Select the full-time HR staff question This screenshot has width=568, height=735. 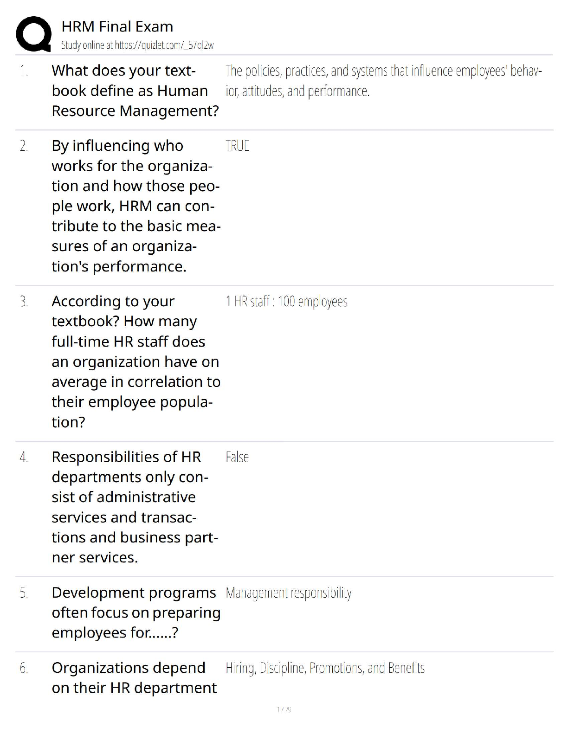[136, 361]
